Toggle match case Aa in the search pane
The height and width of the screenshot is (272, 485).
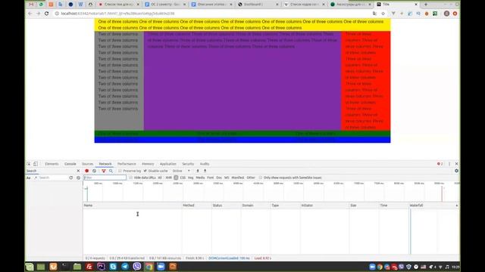[29, 178]
